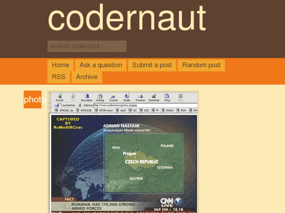Open the CNN Czech Republic map photo
This screenshot has width=285, height=213.
[x=123, y=152]
